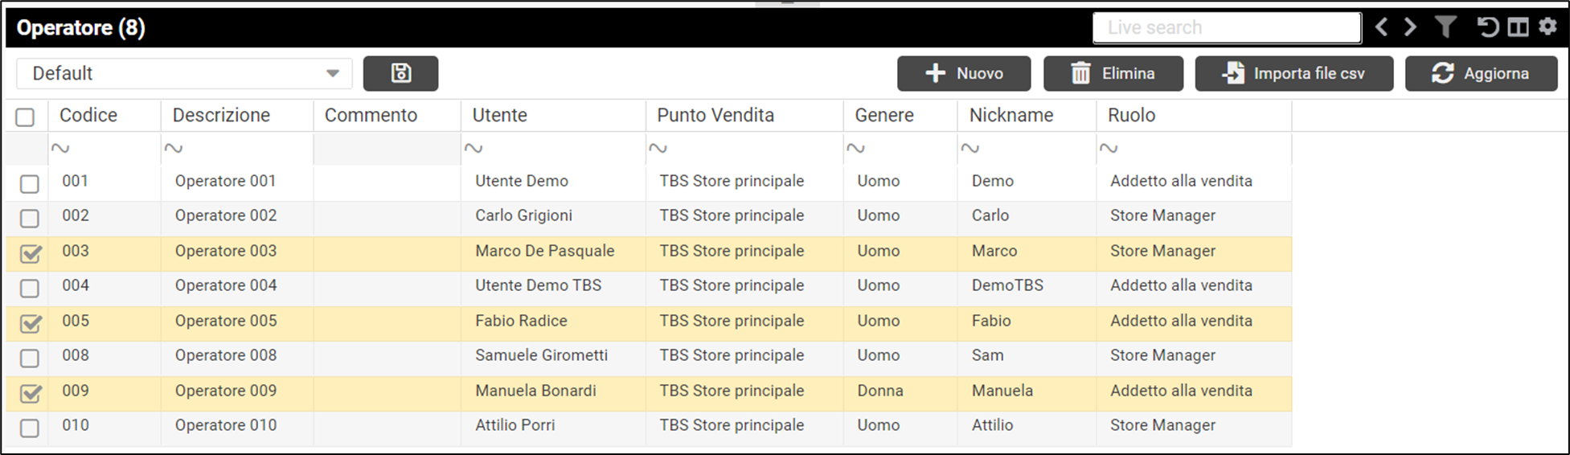Click the save layout floppy disk icon
Screen dimensions: 1570x455
click(400, 73)
